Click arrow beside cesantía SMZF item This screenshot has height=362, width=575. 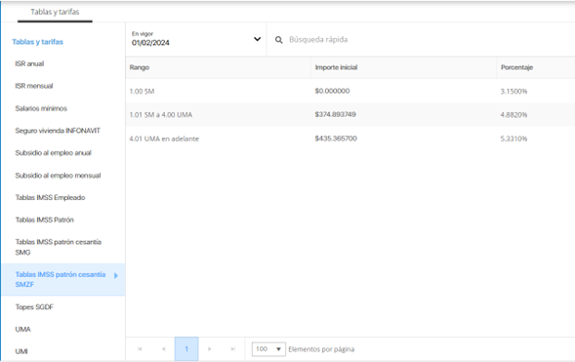pos(116,275)
